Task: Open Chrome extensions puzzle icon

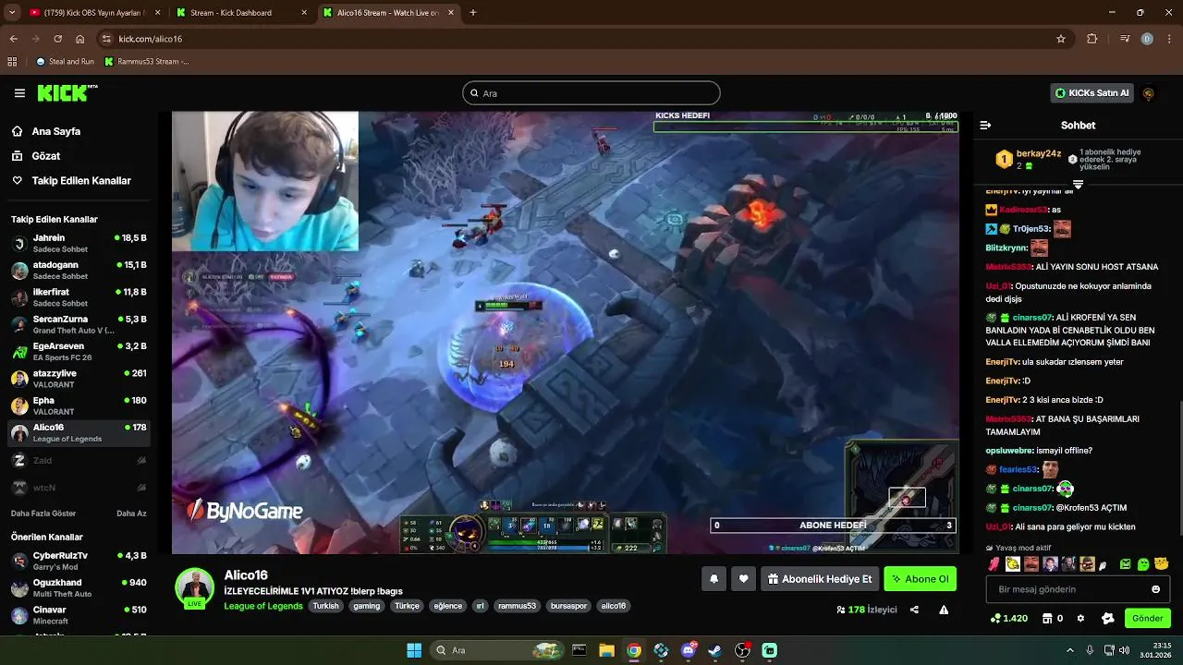Action: tap(1092, 39)
